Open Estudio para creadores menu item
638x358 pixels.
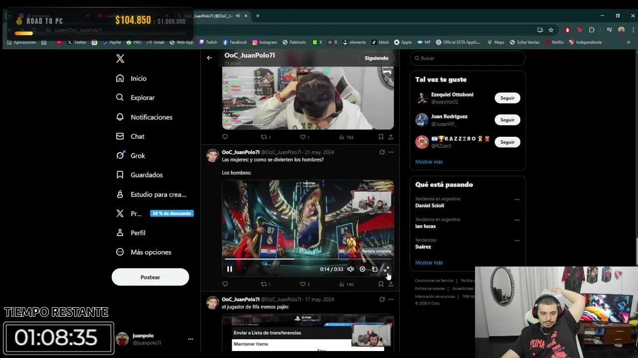151,194
